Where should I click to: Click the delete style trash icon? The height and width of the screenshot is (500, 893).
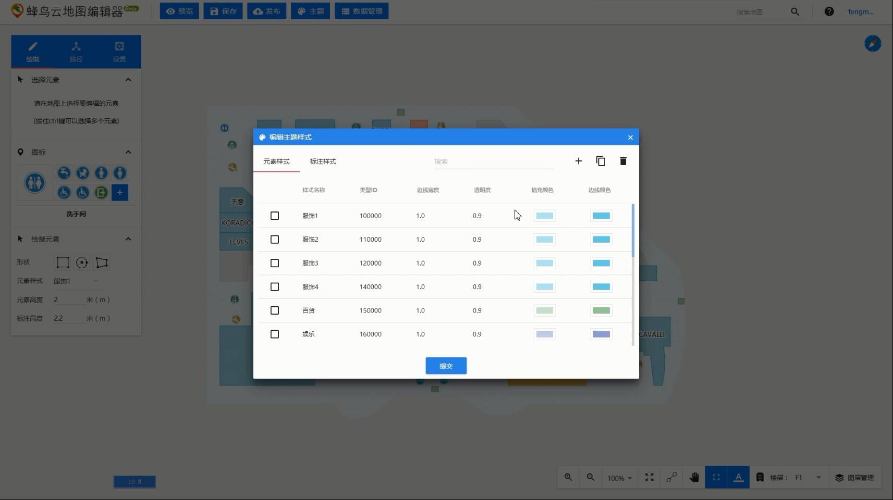pyautogui.click(x=623, y=161)
